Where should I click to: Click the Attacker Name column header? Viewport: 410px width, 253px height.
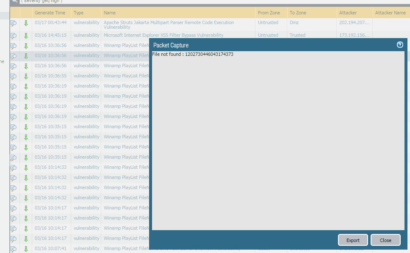390,13
